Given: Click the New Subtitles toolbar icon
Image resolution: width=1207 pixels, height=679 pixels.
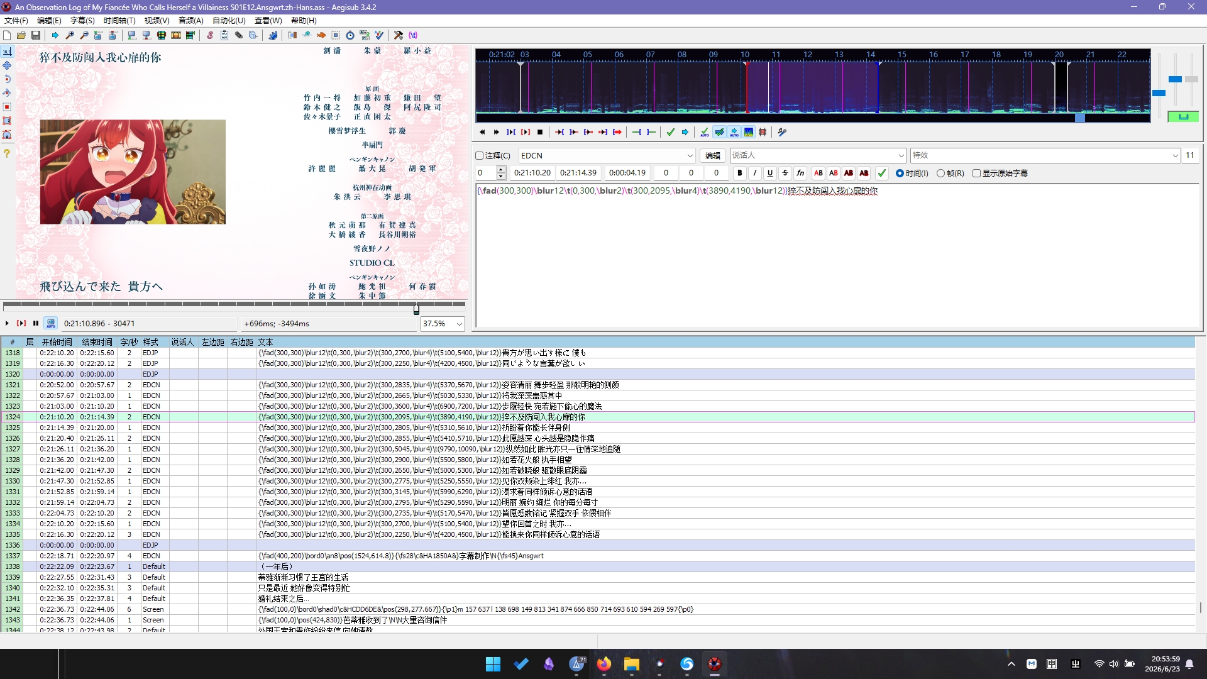Looking at the screenshot, I should (7, 35).
